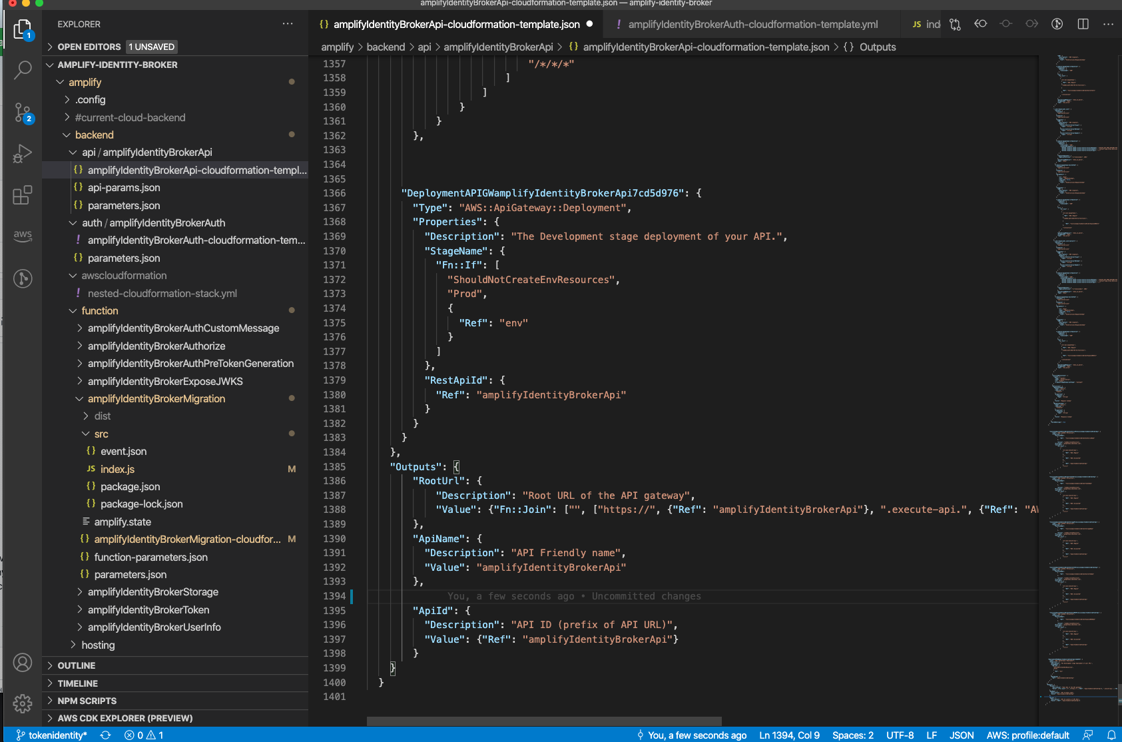Open the Explorer view in activity bar
Viewport: 1122px width, 742px height.
[23, 29]
